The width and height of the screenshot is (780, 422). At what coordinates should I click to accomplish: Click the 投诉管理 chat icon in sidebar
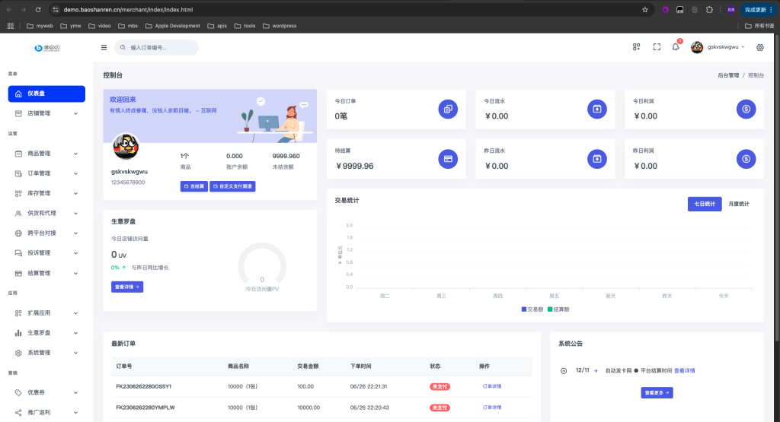point(18,253)
